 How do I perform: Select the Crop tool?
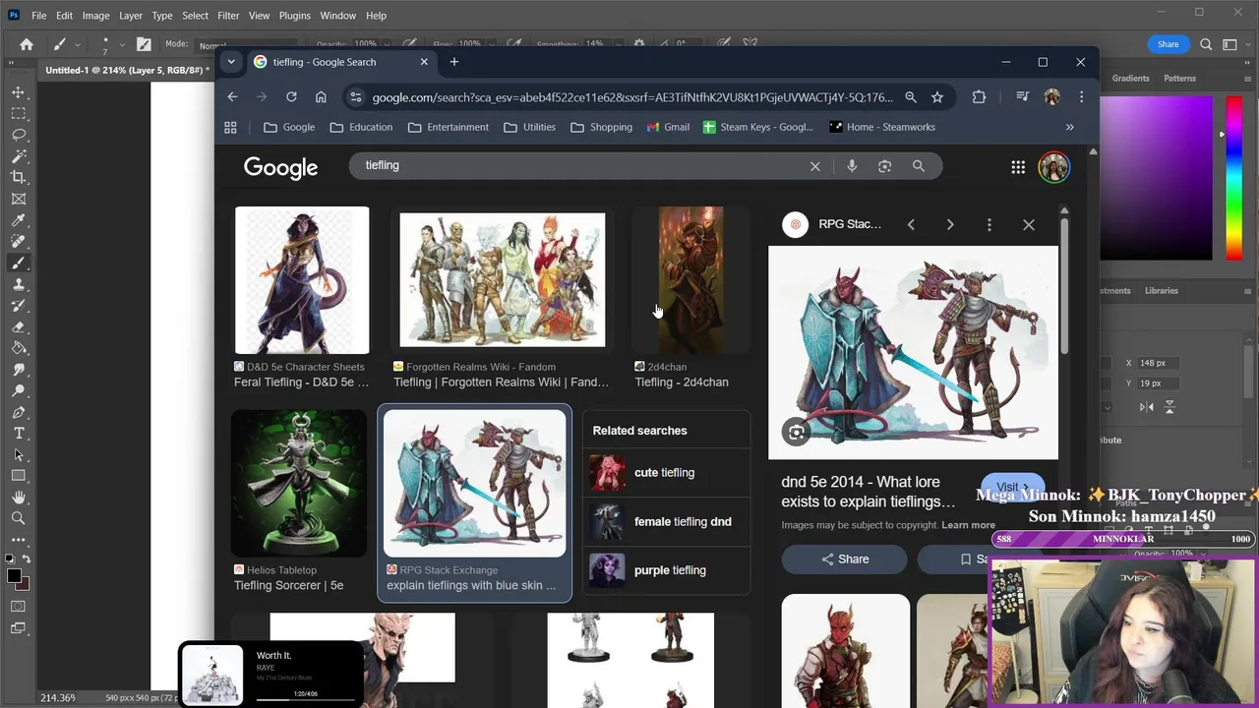coord(19,177)
